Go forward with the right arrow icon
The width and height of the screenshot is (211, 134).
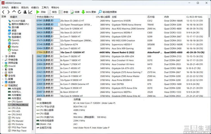coord(8,12)
